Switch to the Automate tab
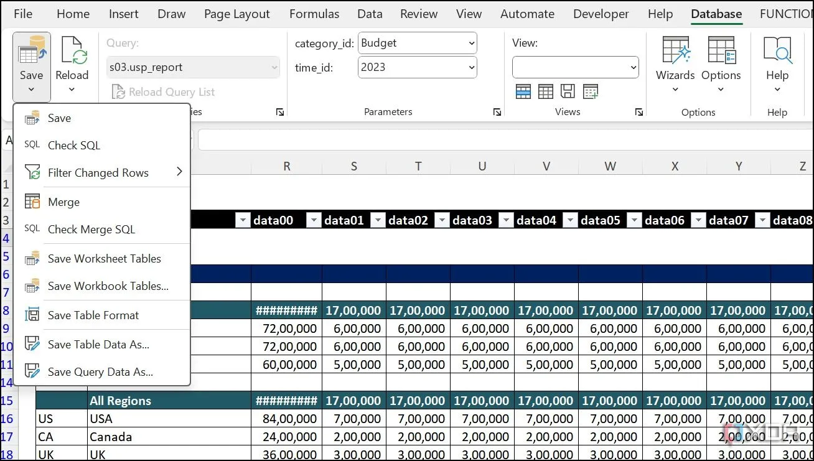This screenshot has width=814, height=461. tap(527, 14)
